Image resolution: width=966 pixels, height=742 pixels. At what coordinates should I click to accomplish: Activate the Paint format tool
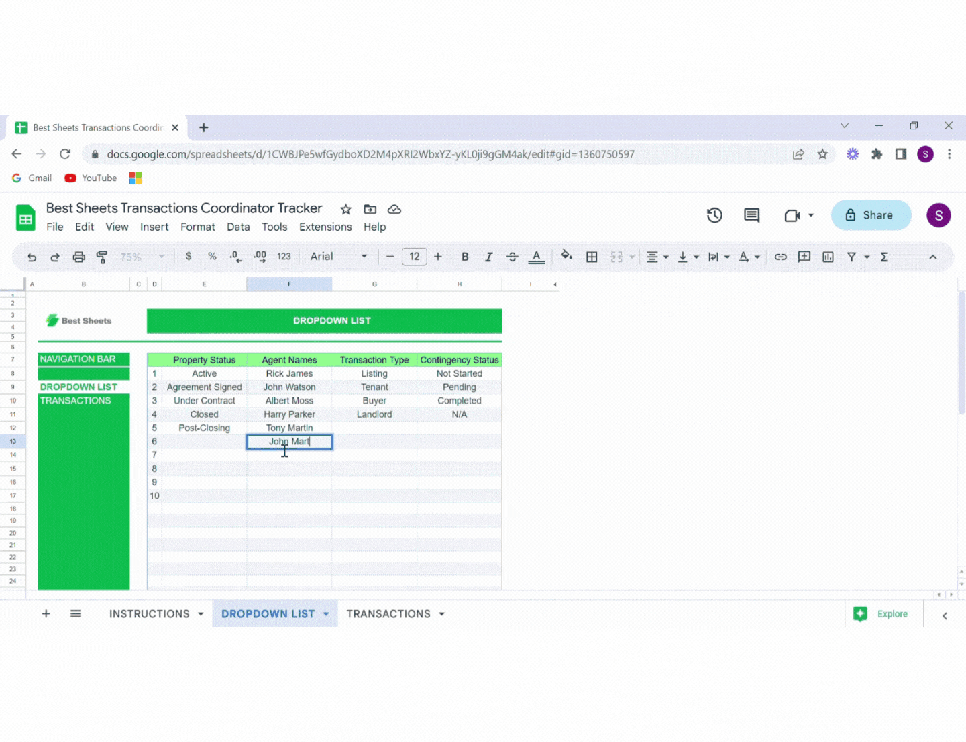[x=101, y=257]
